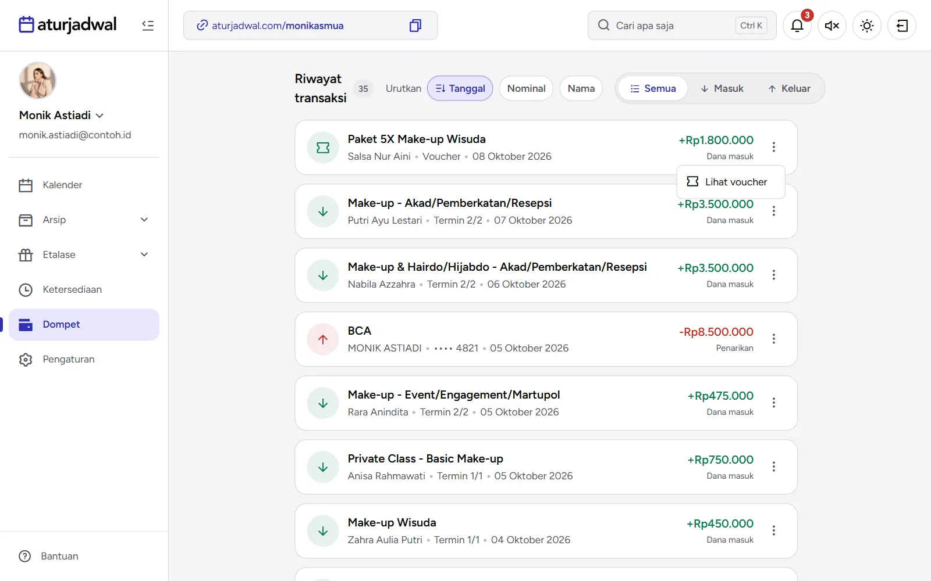Click the Monik Astiadi profile photo
The height and width of the screenshot is (581, 931).
point(38,81)
